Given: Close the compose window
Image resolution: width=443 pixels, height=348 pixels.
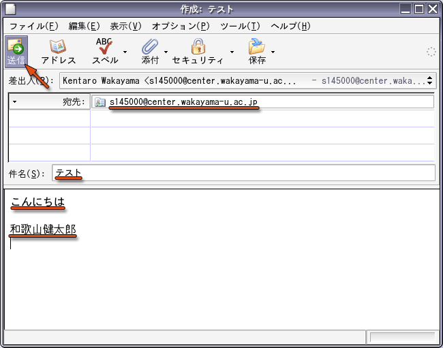Looking at the screenshot, I should pos(433,9).
